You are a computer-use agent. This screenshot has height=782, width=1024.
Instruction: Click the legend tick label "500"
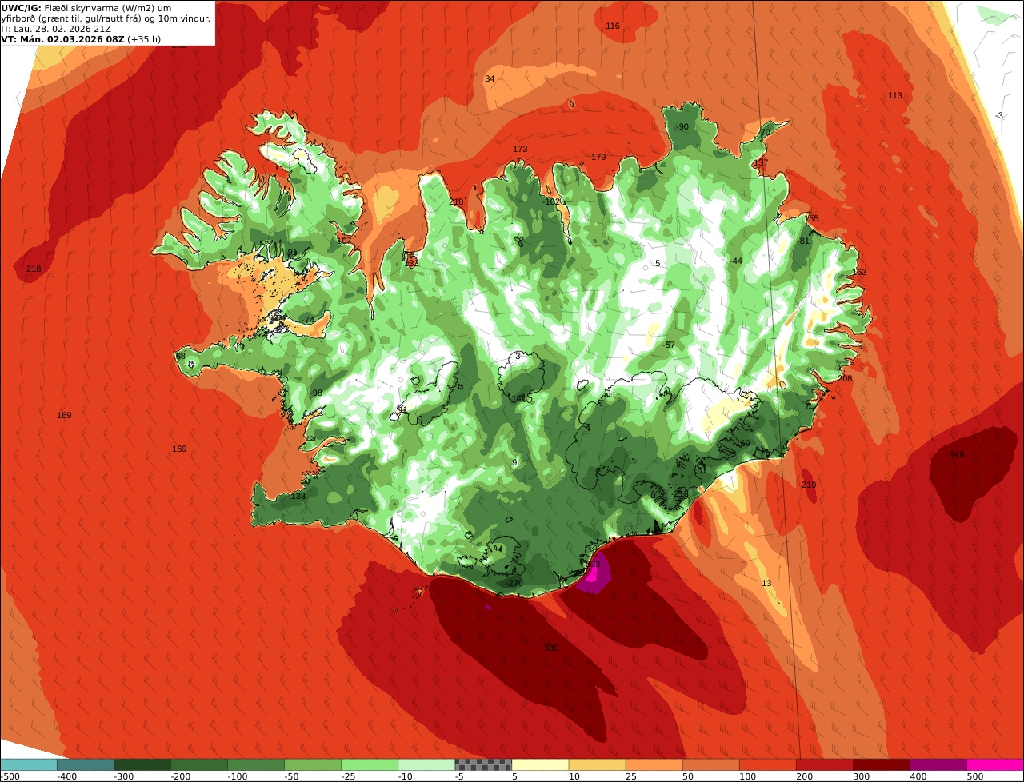(975, 776)
